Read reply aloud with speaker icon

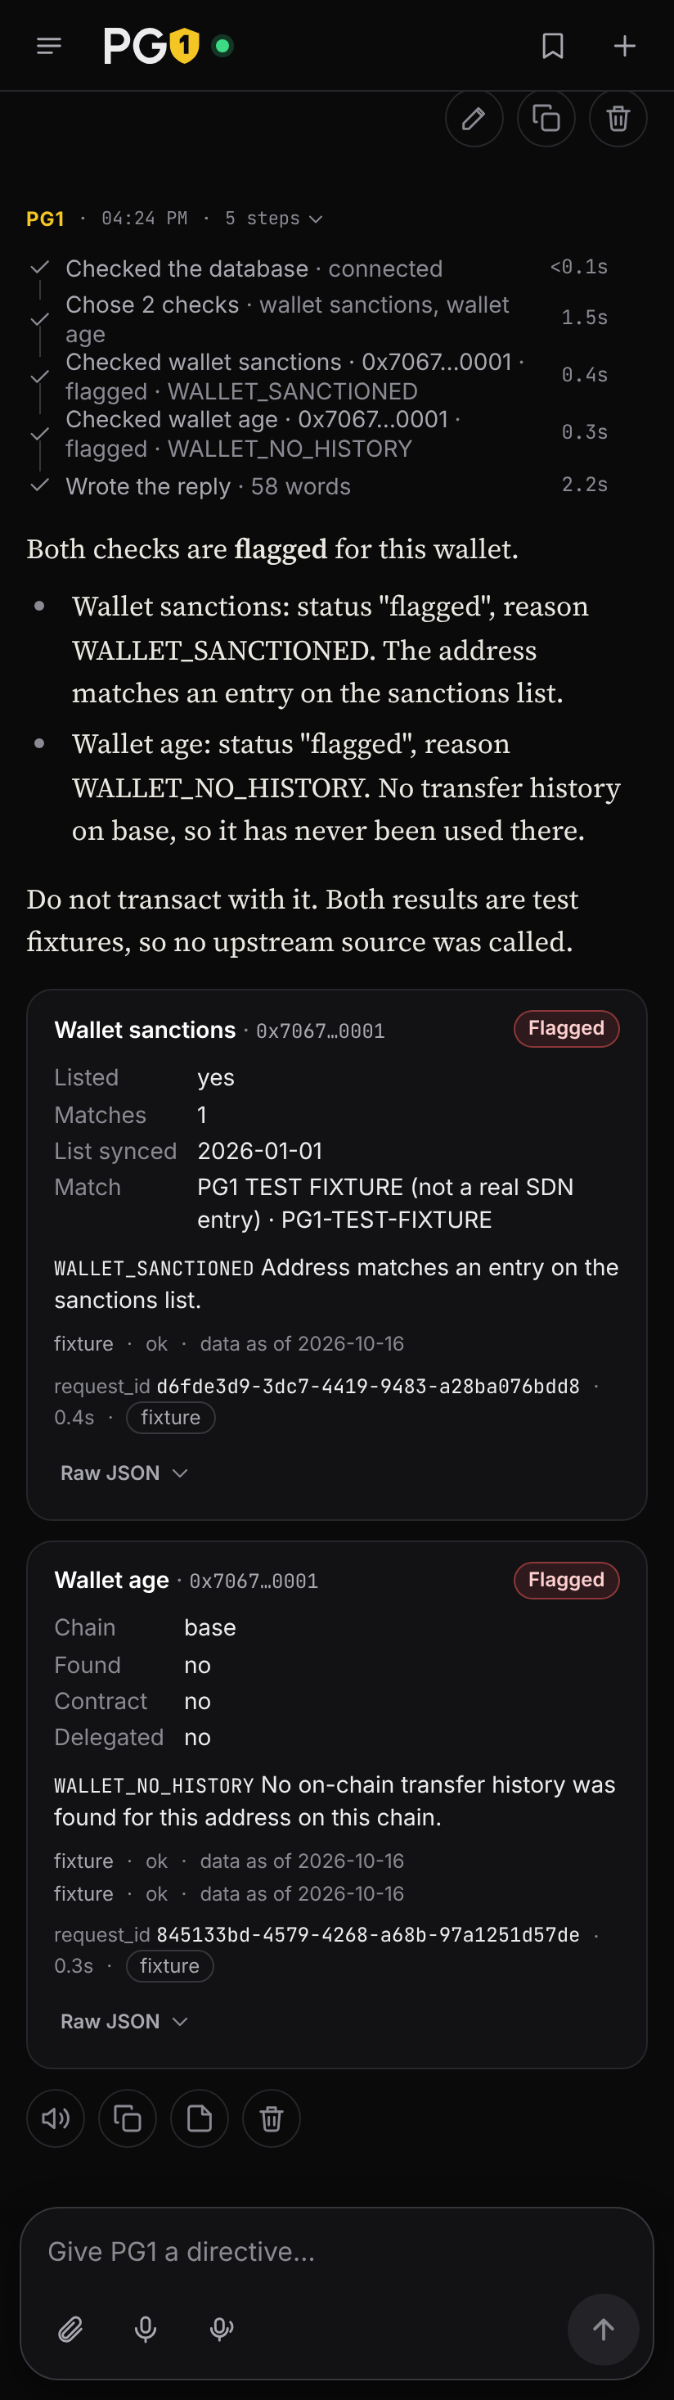pos(56,2118)
